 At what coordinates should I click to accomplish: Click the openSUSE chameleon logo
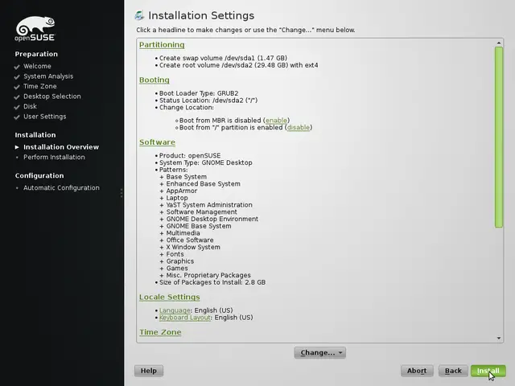coord(35,29)
